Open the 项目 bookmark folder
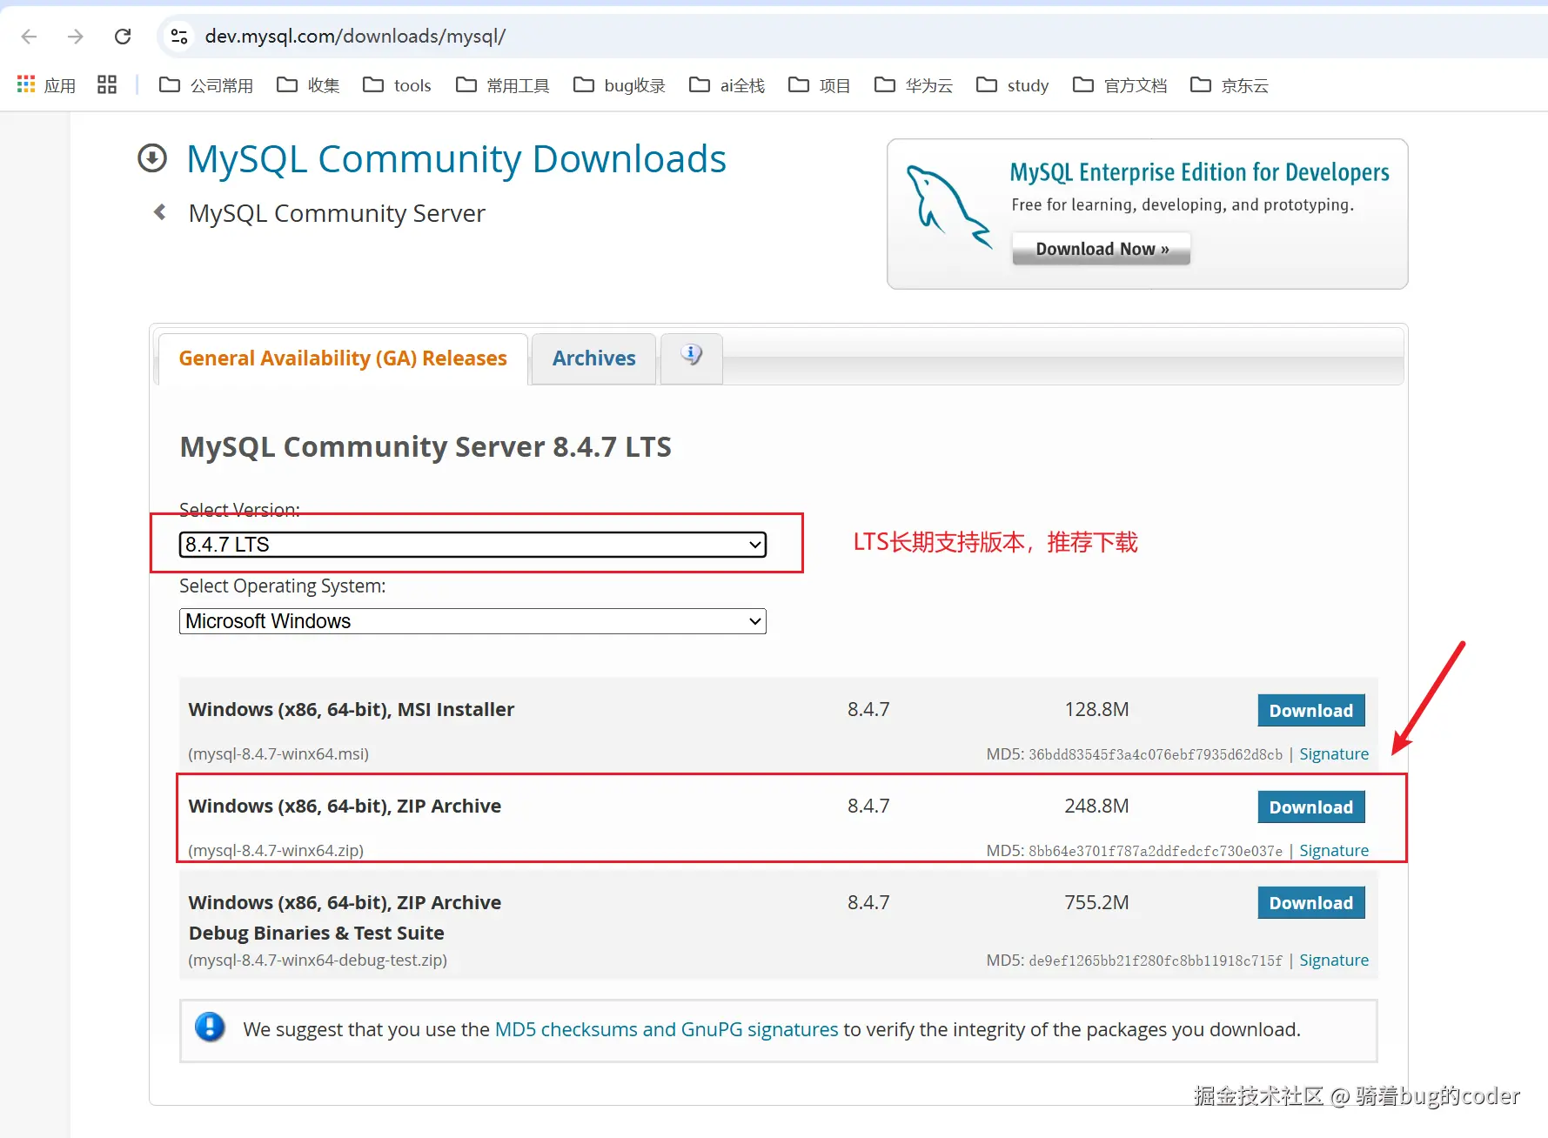Viewport: 1548px width, 1138px height. (x=819, y=85)
